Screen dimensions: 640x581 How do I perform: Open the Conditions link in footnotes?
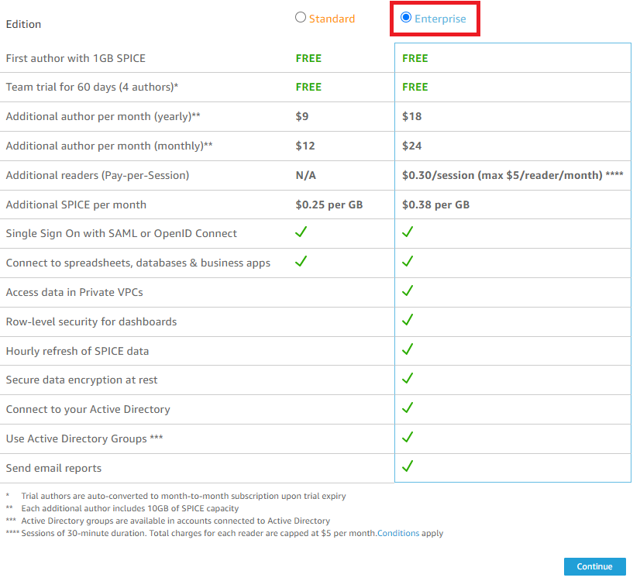(398, 533)
